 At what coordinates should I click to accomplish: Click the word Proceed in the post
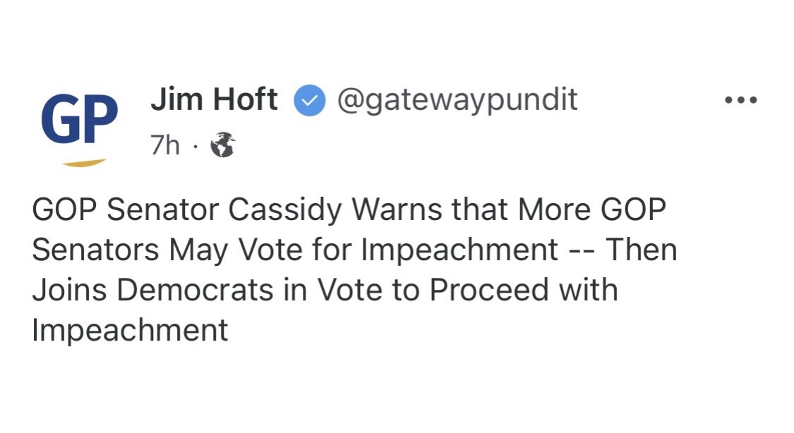pos(489,291)
